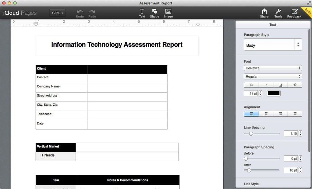Screen dimensions: 312x189
Task: Click the Line Spacing value field
Action: tap(291, 133)
